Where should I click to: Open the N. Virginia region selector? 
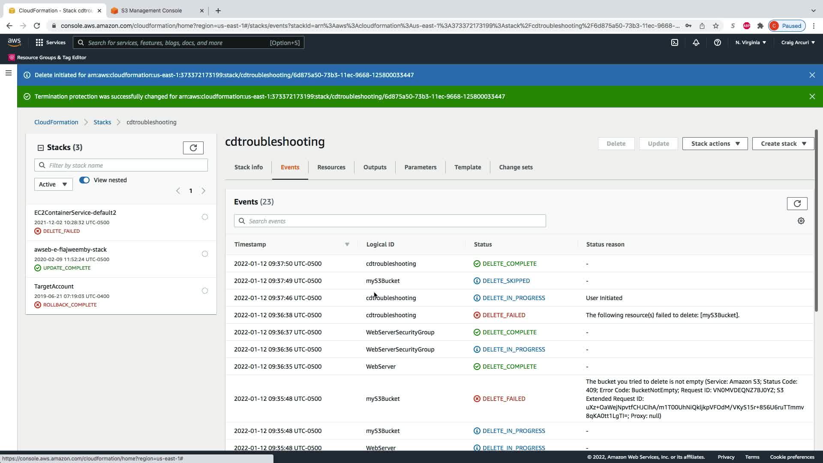pos(751,42)
